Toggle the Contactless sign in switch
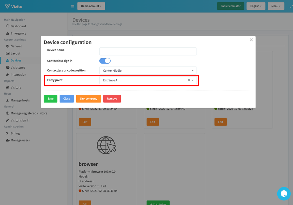The width and height of the screenshot is (293, 205). point(105,61)
